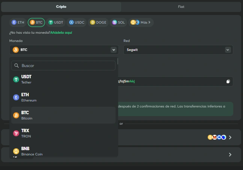The height and width of the screenshot is (170, 243).
Task: Copy the deposit address with clipboard icon
Action: pos(228,81)
